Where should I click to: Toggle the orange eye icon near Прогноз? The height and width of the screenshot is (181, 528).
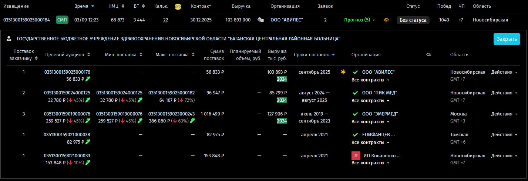click(386, 20)
